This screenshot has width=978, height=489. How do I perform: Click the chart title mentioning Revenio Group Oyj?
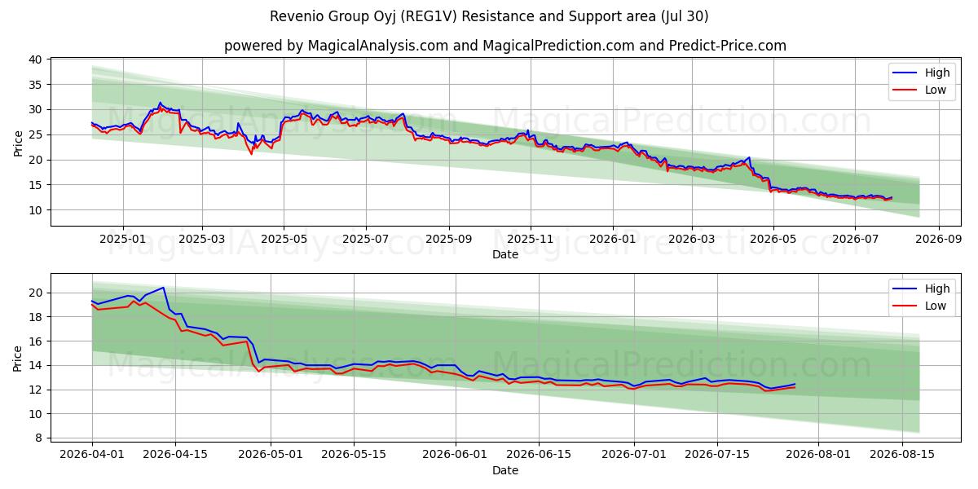(x=489, y=16)
